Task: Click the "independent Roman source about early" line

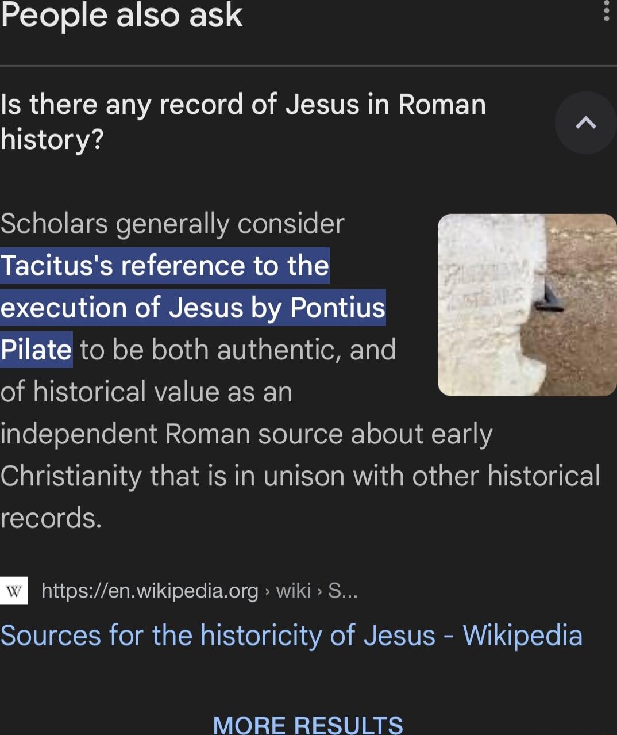Action: [246, 434]
